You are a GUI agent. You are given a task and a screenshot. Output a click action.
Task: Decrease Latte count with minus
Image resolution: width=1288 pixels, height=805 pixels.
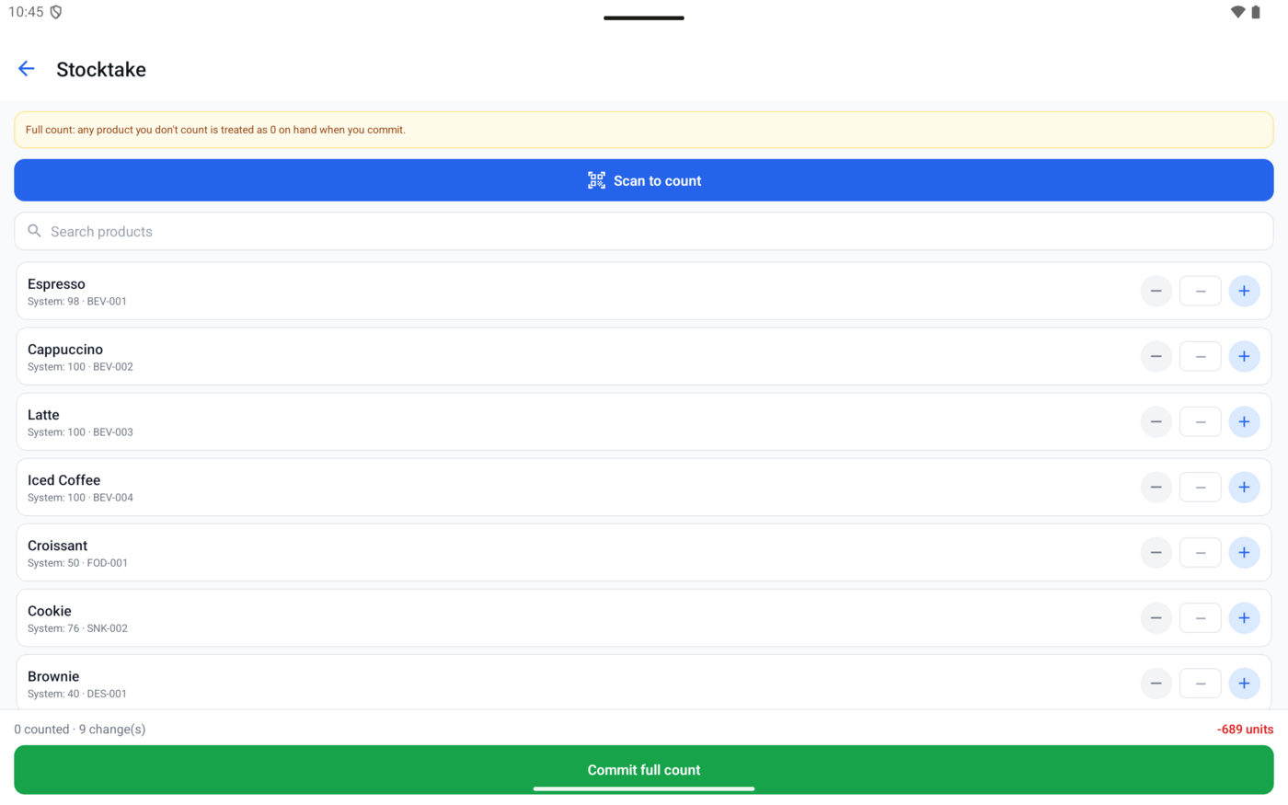click(1156, 421)
